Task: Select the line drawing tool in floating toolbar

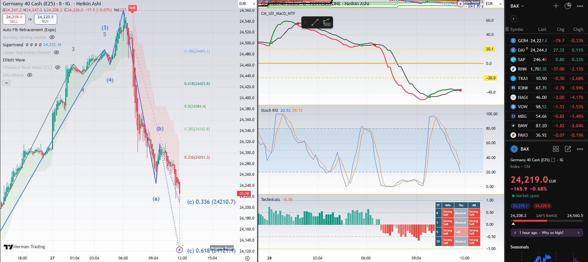Action: (315, 22)
